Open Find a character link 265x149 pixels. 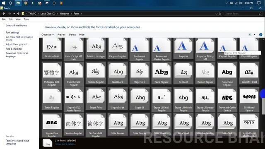(x=14, y=49)
